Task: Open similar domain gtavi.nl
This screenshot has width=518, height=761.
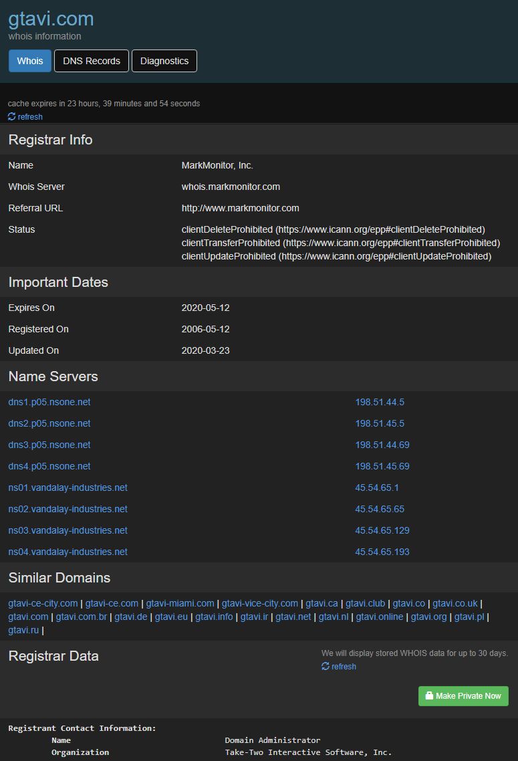Action: tap(334, 617)
